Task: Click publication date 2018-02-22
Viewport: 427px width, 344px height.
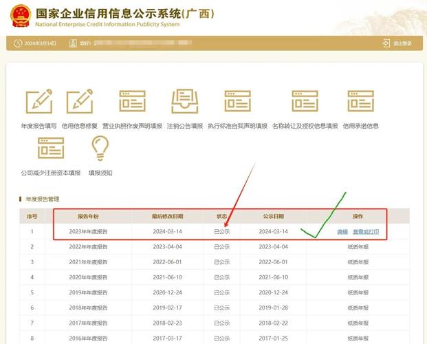Action: tap(274, 323)
